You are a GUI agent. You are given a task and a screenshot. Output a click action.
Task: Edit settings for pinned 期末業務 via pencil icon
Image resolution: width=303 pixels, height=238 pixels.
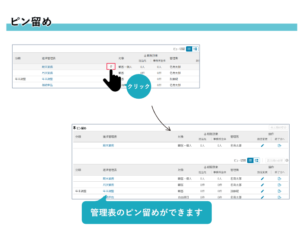click(262, 146)
